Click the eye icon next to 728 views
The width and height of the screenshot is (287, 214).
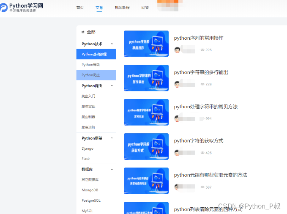202,84
